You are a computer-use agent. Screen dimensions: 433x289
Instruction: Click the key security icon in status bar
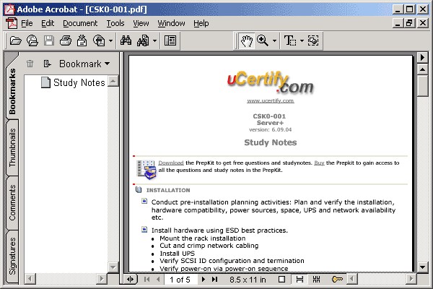point(336,279)
